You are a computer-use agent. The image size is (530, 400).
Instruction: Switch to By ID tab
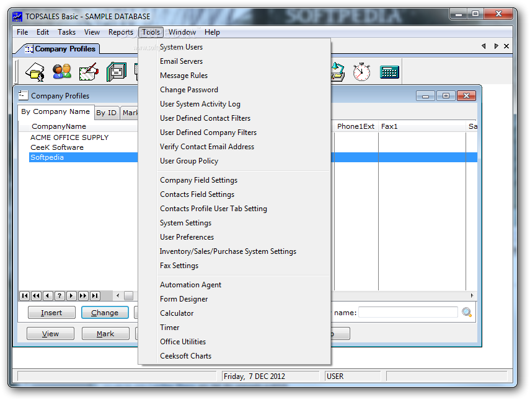[106, 113]
